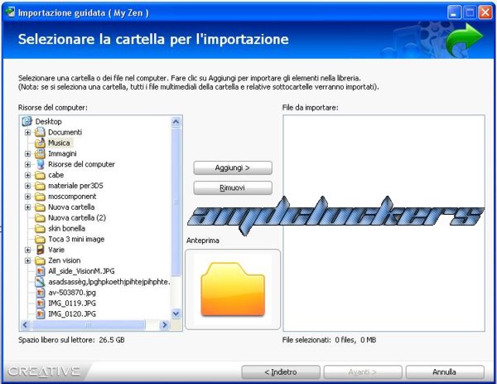Click the Risorse del computer icon
The height and width of the screenshot is (384, 497).
[39, 164]
